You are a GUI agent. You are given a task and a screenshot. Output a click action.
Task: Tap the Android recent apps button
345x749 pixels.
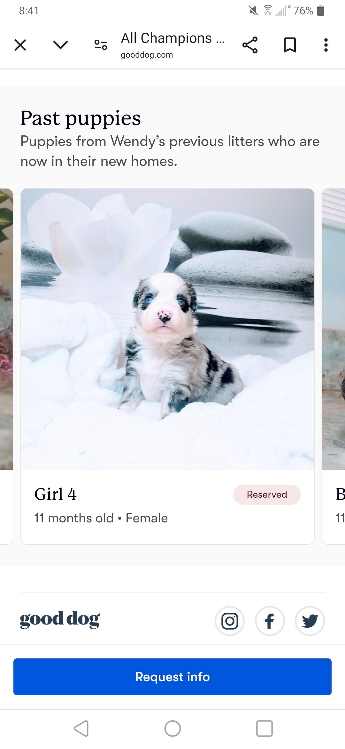(x=264, y=729)
